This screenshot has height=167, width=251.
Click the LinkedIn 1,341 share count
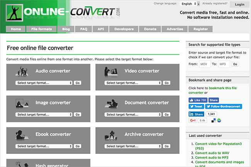[x=211, y=114]
